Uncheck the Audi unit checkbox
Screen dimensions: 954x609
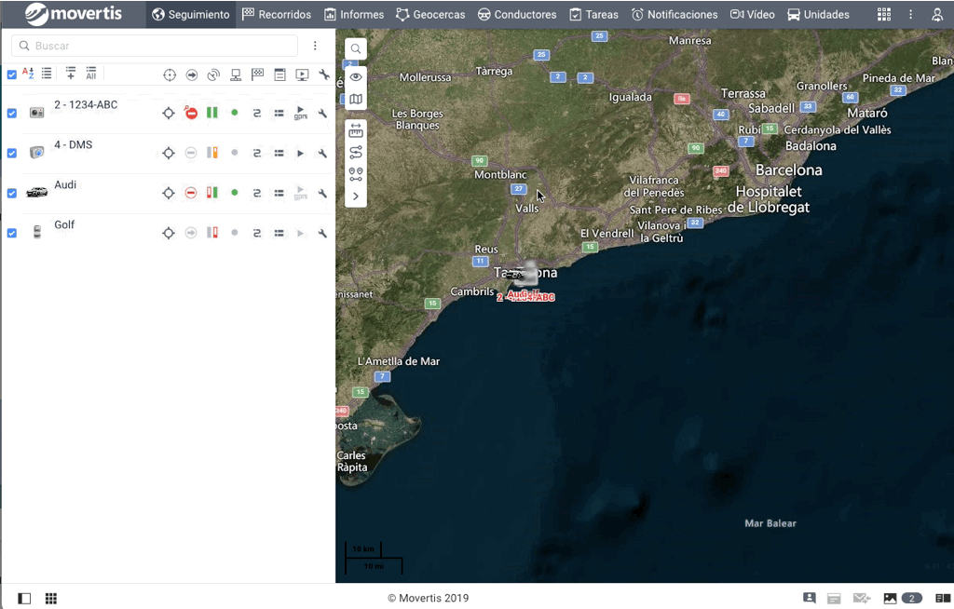[12, 193]
